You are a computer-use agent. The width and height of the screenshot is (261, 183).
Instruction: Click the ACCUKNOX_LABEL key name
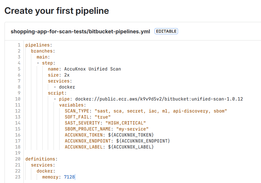coord(84,147)
